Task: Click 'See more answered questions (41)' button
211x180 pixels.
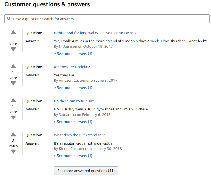Action: tap(86, 171)
